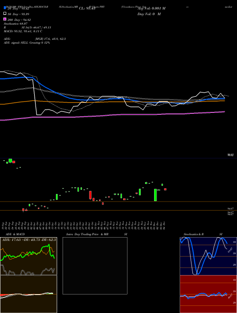Select the '200 Day = 94.82' legend text

coord(19,20)
